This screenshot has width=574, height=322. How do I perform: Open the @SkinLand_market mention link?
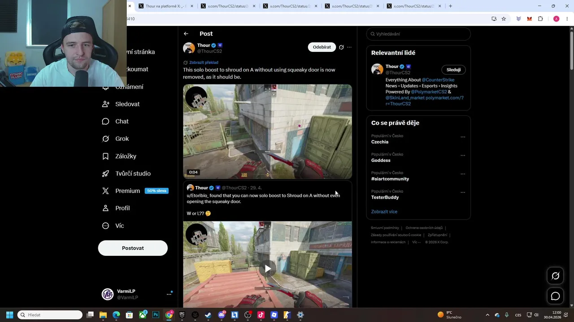click(x=405, y=97)
